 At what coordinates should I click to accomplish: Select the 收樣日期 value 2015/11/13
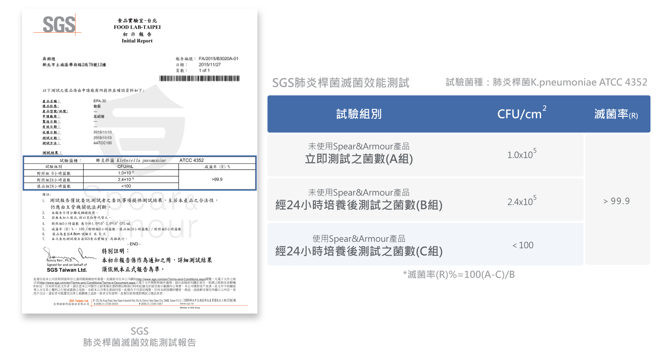pyautogui.click(x=103, y=132)
